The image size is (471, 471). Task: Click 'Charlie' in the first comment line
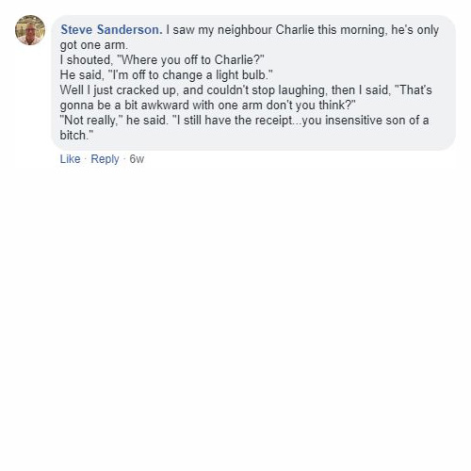point(295,30)
